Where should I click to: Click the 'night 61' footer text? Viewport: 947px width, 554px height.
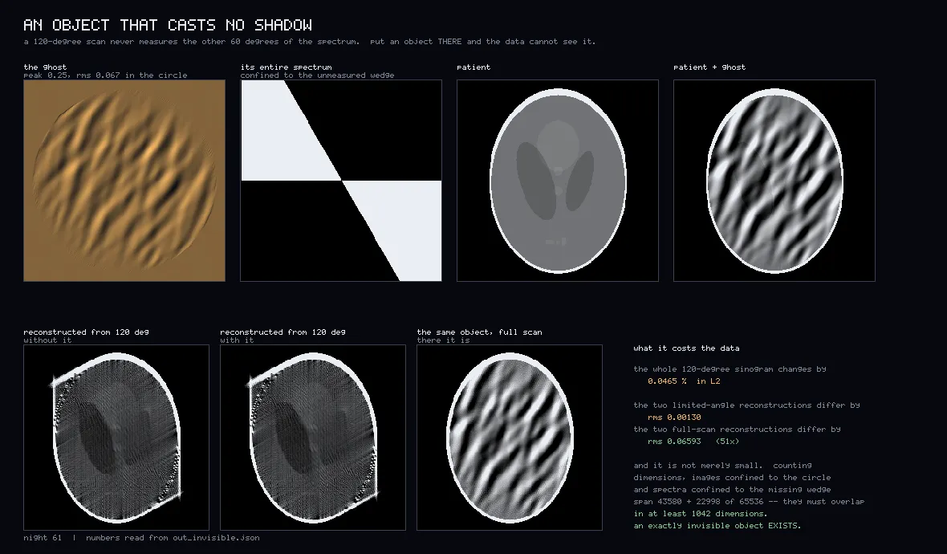click(43, 538)
